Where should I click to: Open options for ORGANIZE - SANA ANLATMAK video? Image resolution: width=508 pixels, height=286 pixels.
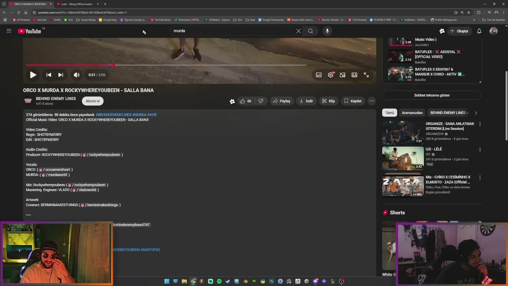(480, 124)
